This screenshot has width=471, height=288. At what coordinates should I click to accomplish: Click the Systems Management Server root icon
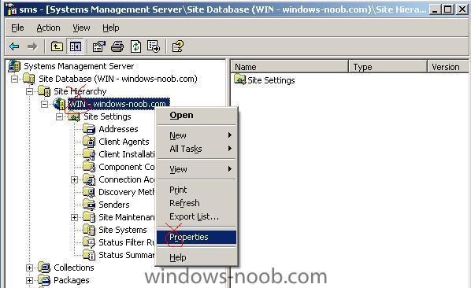(x=14, y=66)
